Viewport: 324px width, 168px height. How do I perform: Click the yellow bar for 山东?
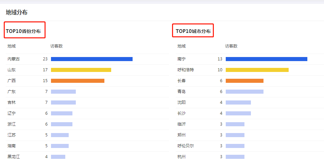point(81,70)
